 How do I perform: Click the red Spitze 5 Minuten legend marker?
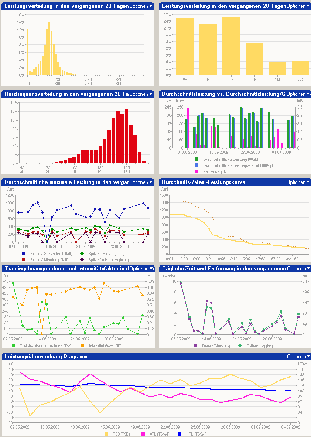pos(24,259)
